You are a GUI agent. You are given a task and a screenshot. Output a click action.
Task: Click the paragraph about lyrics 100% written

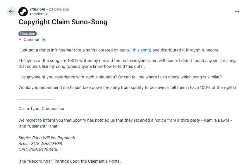point(127,63)
